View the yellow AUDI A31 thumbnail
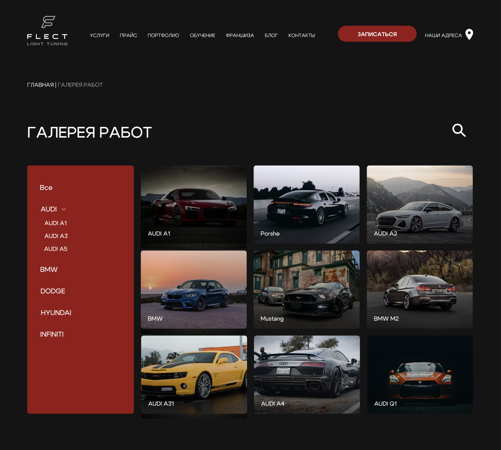The image size is (501, 450). pyautogui.click(x=194, y=374)
